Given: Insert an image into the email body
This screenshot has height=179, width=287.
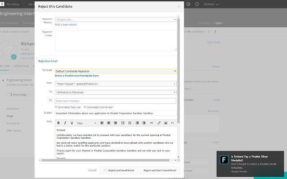Looking at the screenshot, I should [x=165, y=123].
